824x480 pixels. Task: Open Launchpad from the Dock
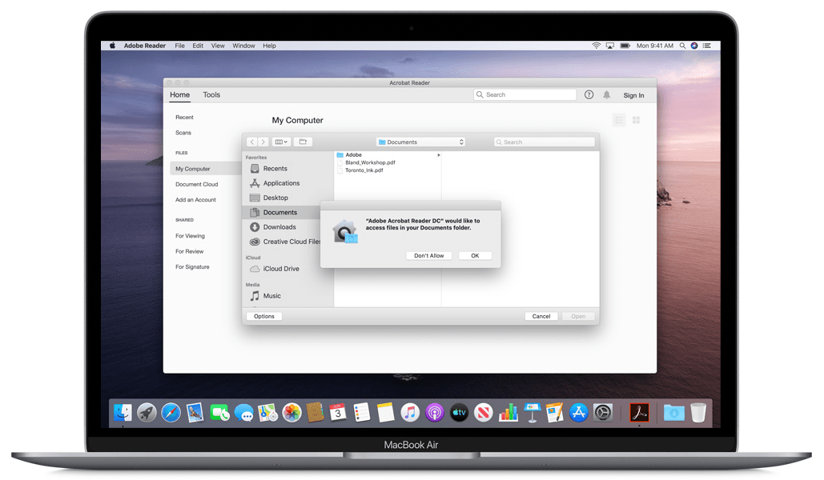147,413
